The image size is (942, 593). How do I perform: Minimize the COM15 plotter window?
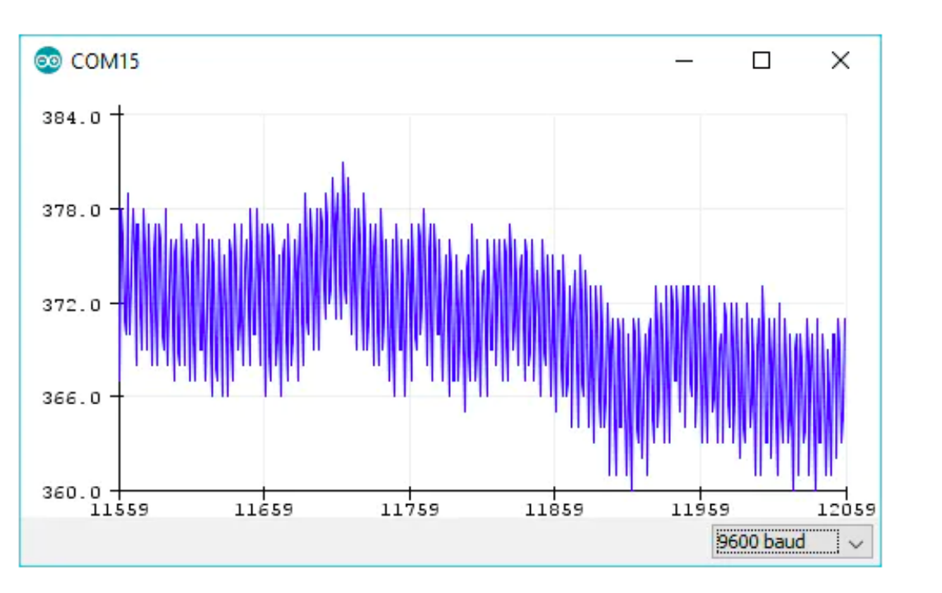(684, 61)
